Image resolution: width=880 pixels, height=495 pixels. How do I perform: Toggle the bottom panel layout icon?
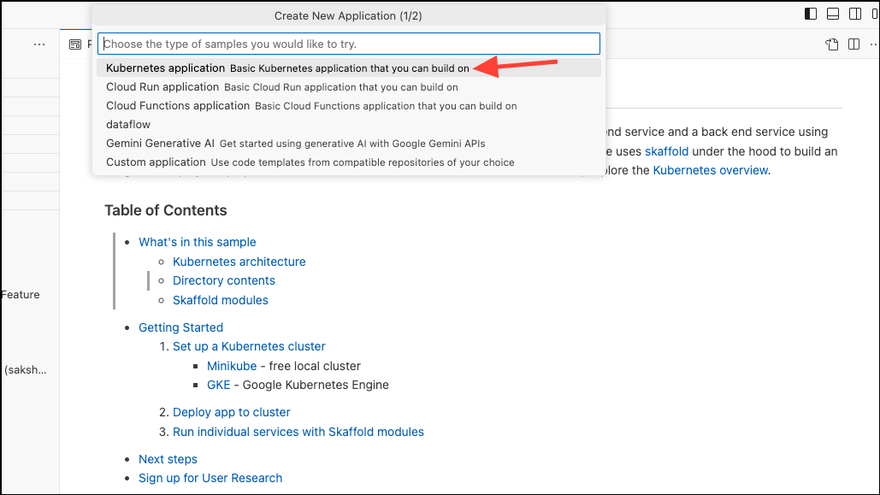pyautogui.click(x=833, y=14)
